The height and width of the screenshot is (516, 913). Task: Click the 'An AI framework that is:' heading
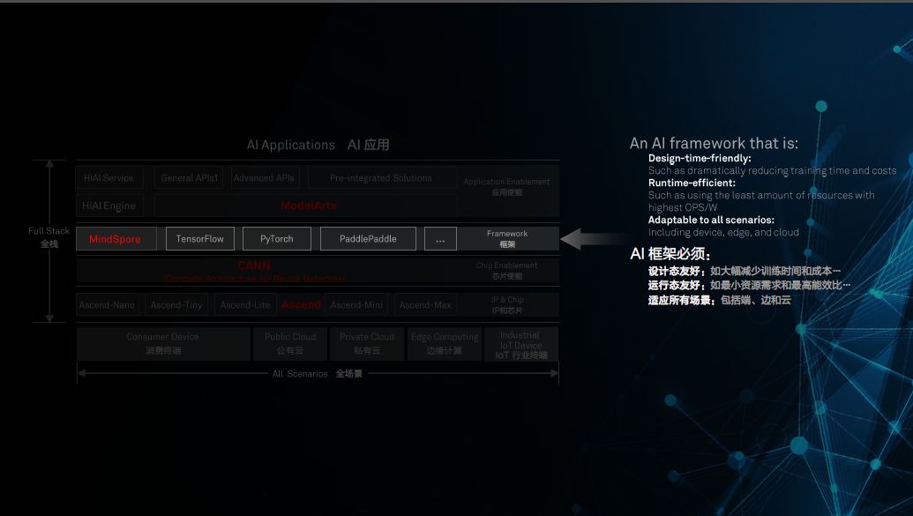click(x=714, y=143)
